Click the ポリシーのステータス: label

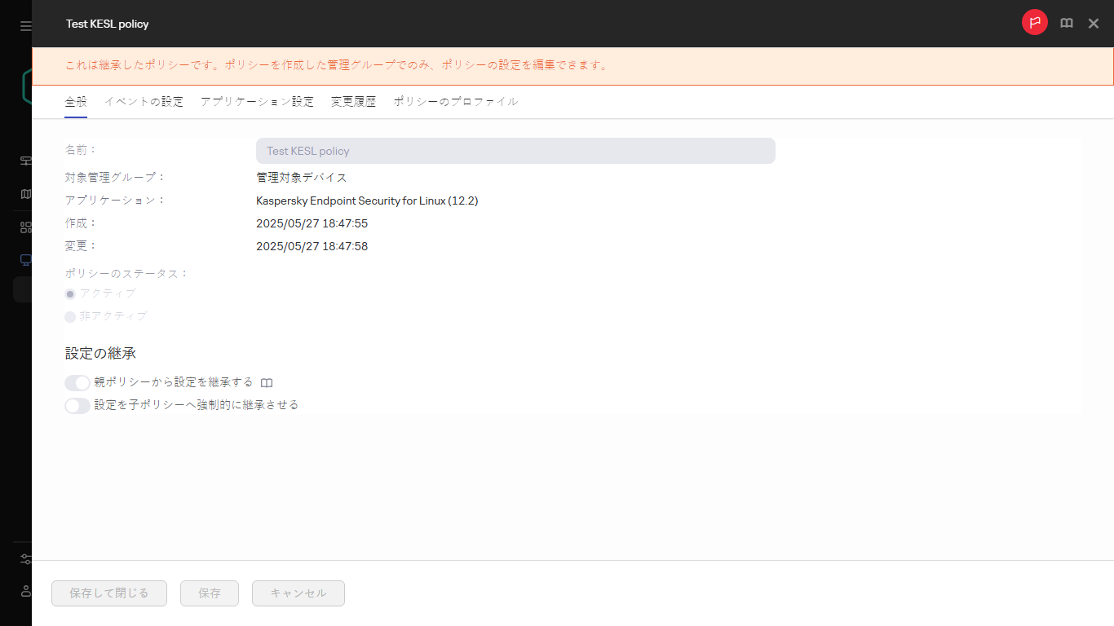pyautogui.click(x=126, y=273)
